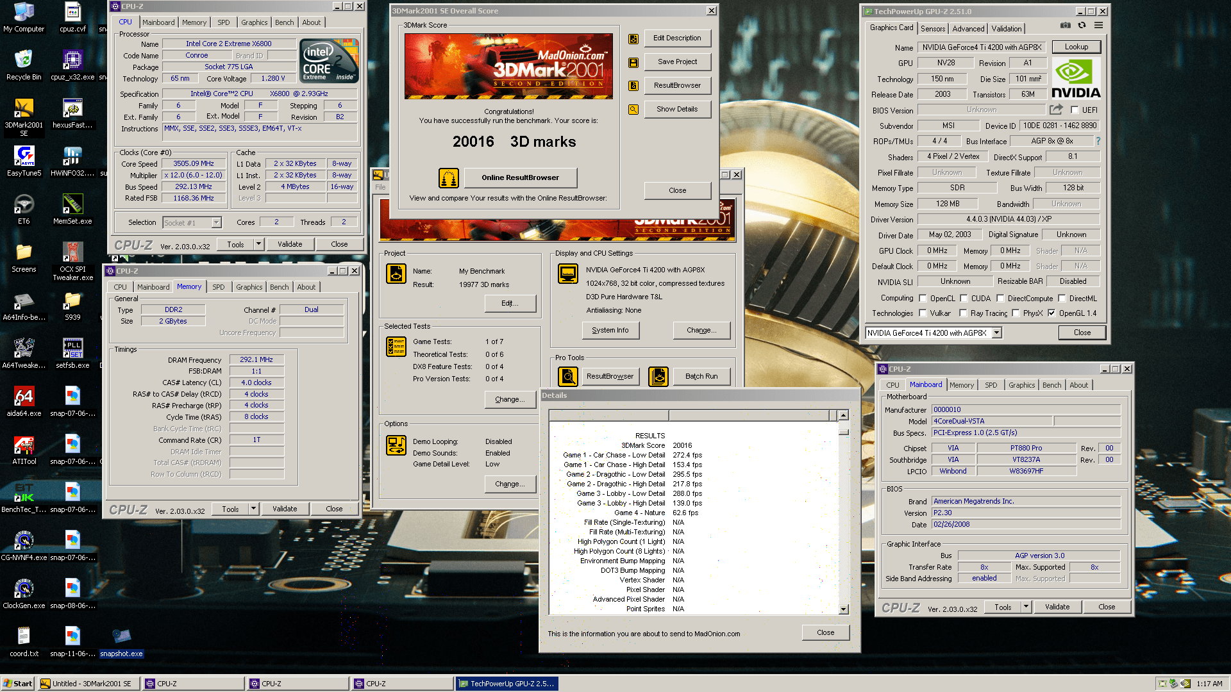The image size is (1231, 692).
Task: Click the Lookup button in GPU-Z
Action: coord(1076,47)
